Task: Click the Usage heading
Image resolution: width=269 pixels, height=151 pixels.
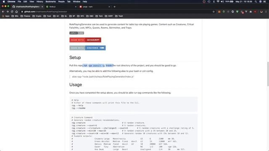Action: [76, 85]
